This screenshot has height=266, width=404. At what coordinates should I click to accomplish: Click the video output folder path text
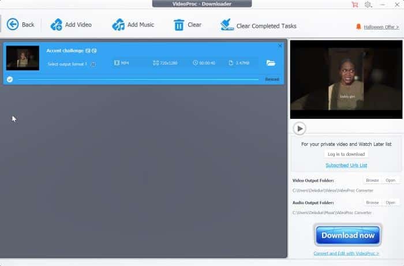[332, 190]
